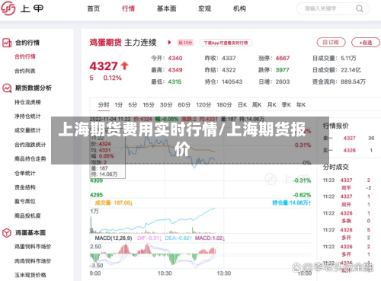381x281 pixels.
Task: Open 资金结构 in sidebar
Action: point(25,187)
